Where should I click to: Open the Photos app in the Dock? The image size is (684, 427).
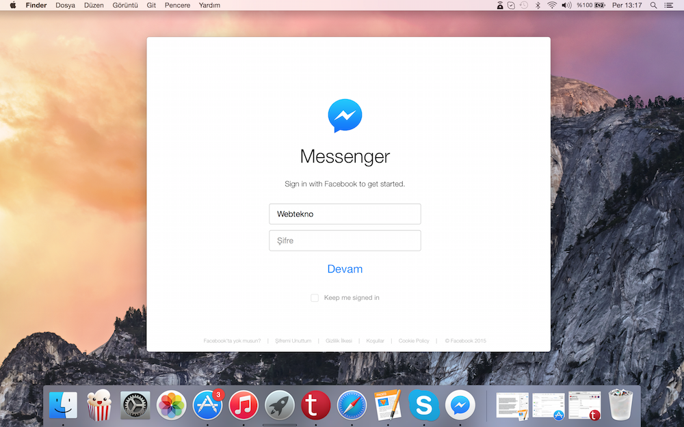[172, 405]
